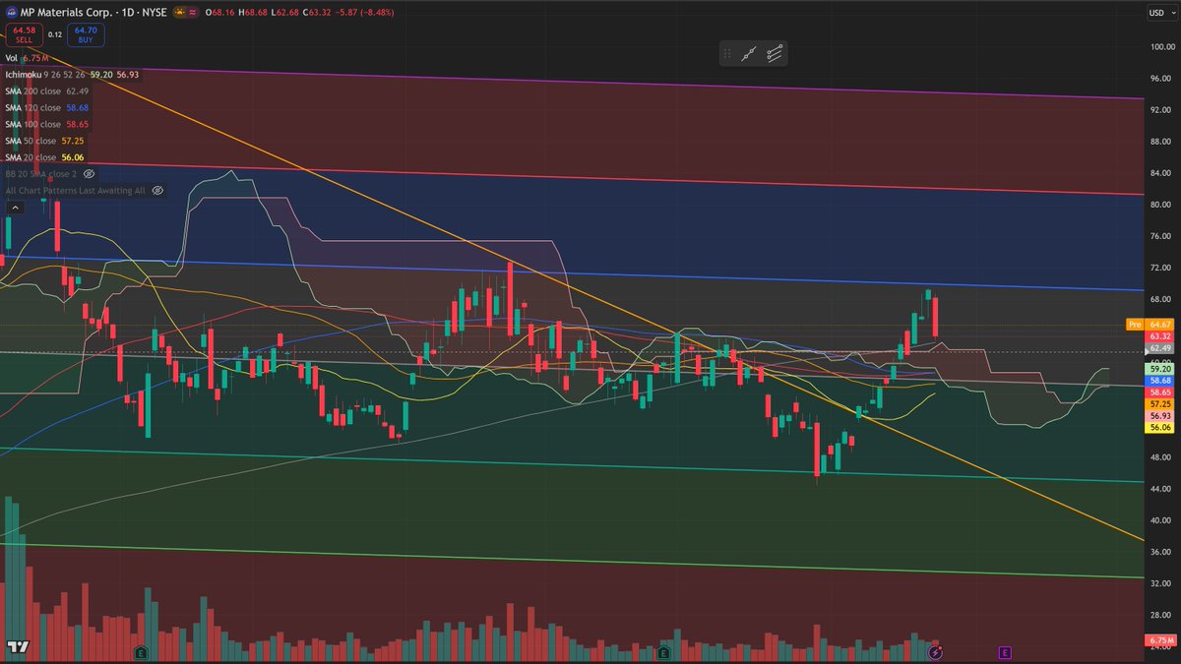
Task: Select the SMA 100 close legend row
Action: coord(47,124)
